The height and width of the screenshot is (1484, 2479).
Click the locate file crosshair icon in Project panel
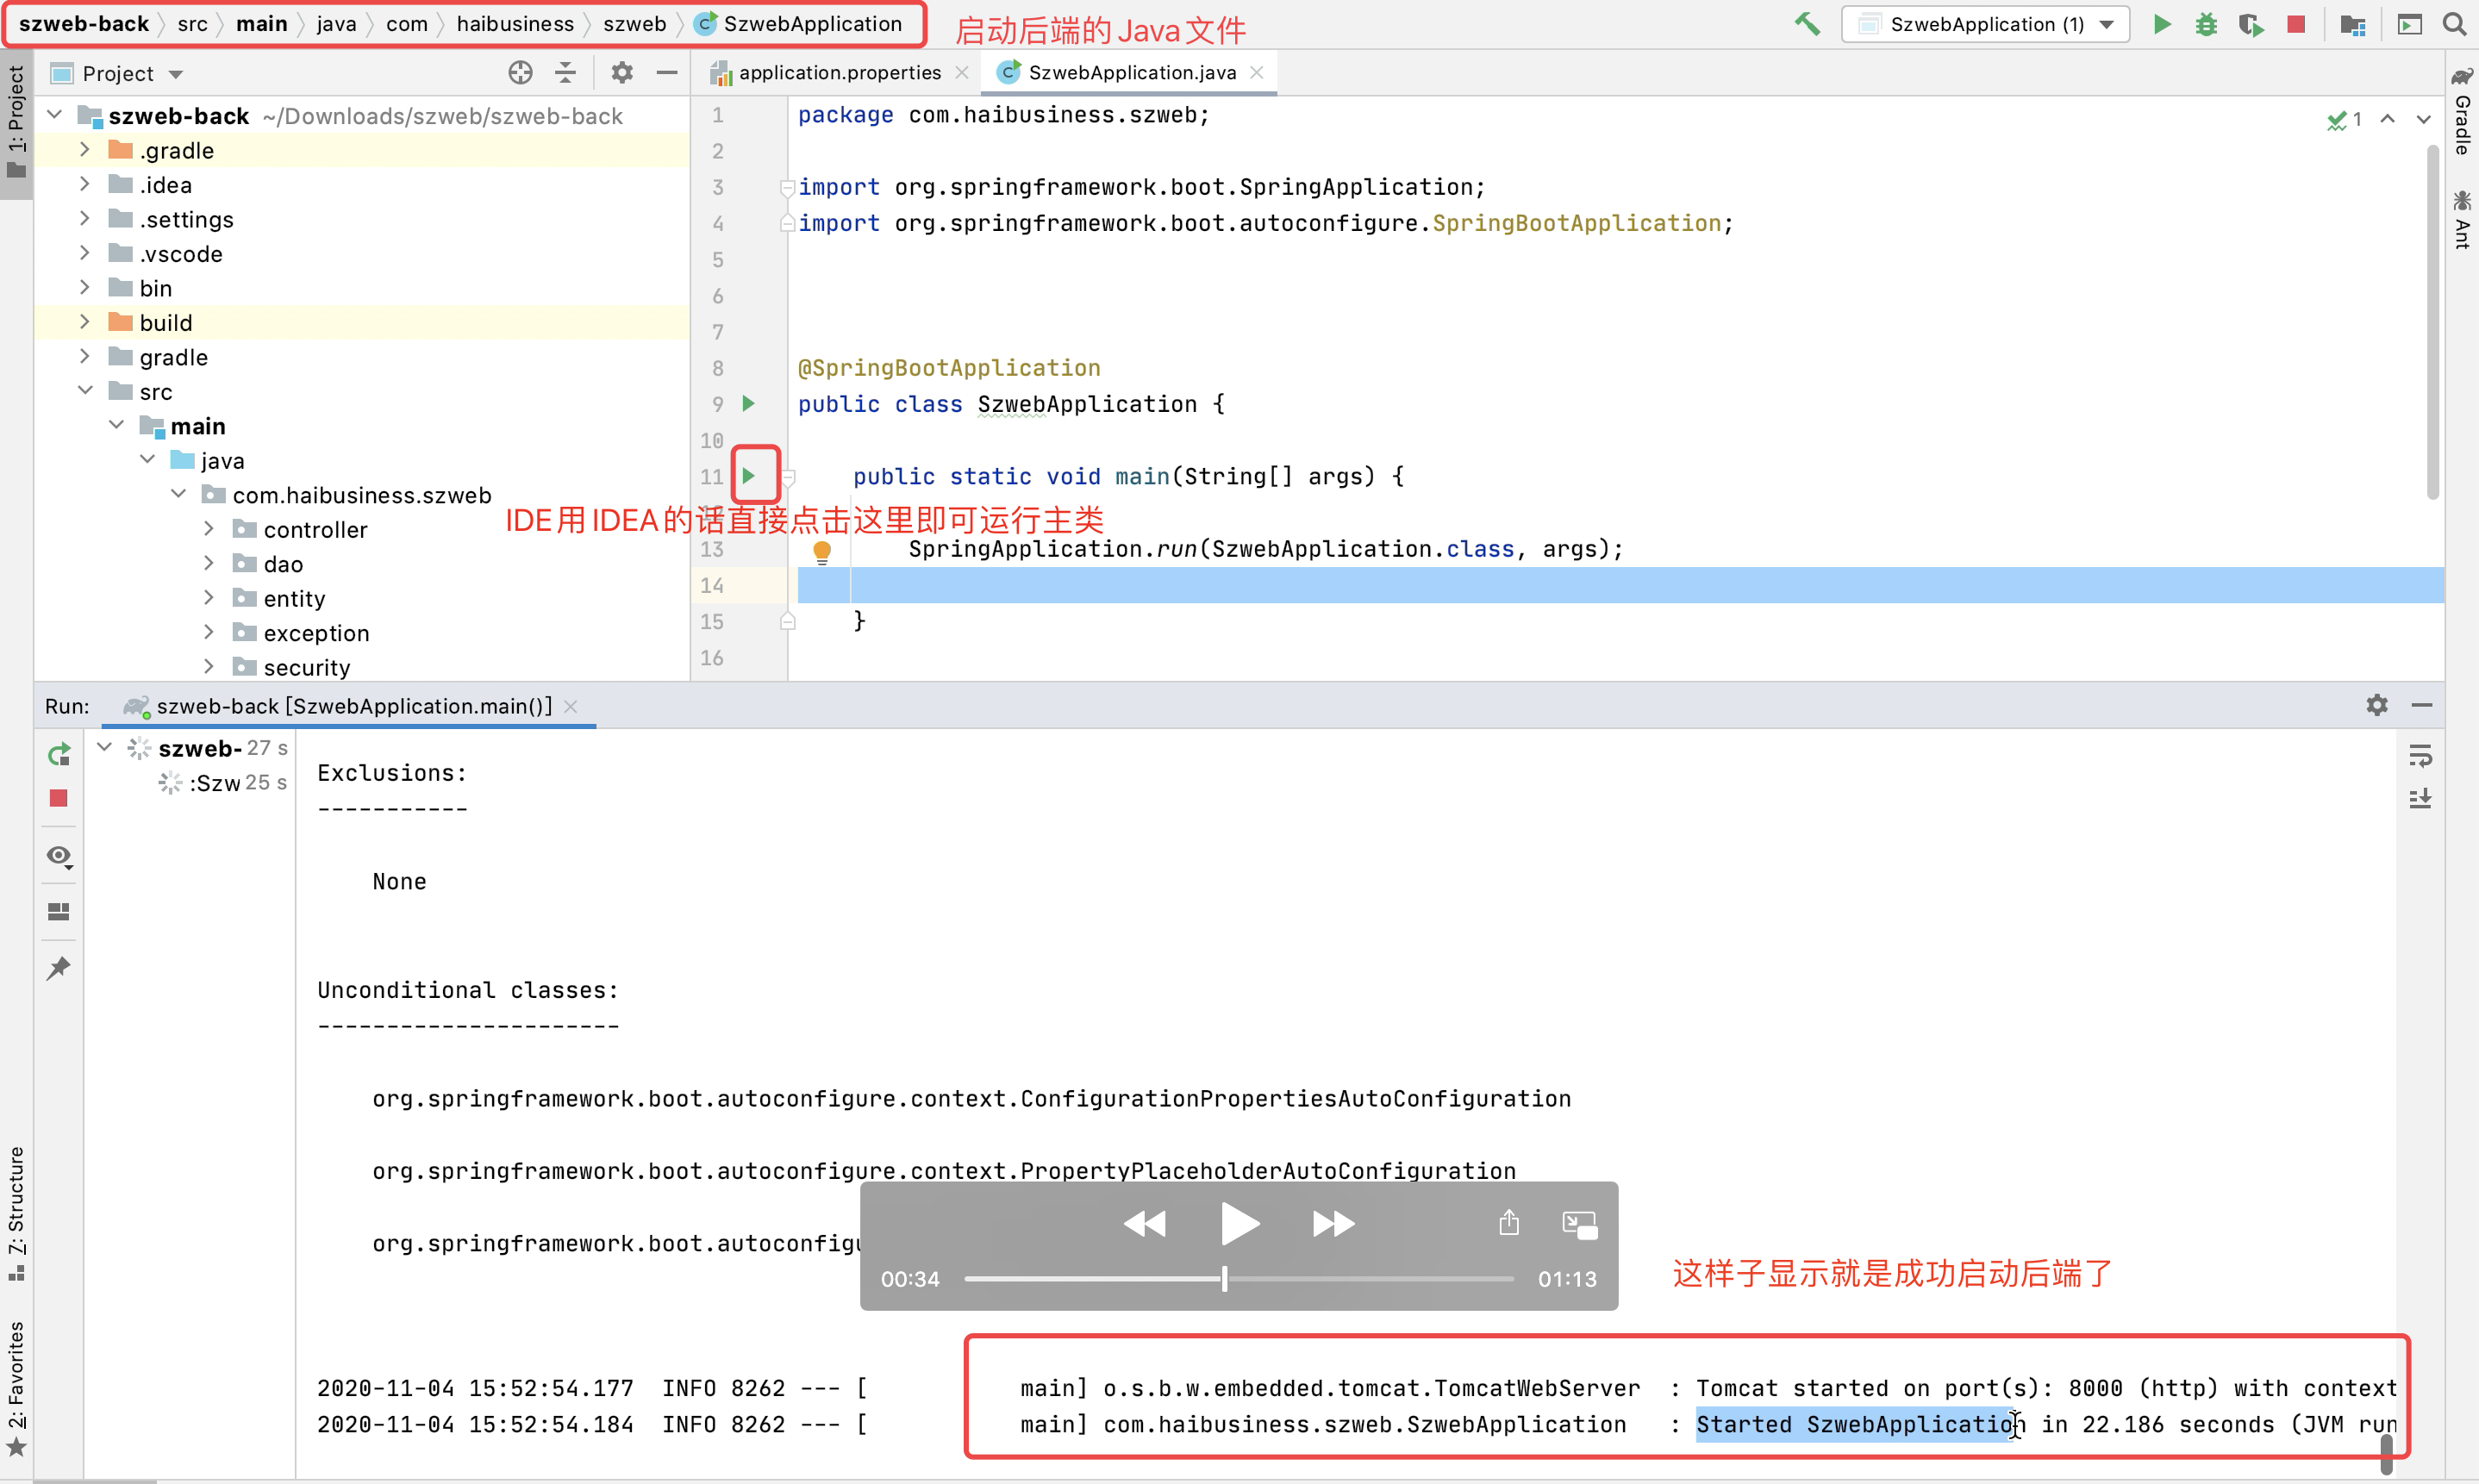coord(520,73)
